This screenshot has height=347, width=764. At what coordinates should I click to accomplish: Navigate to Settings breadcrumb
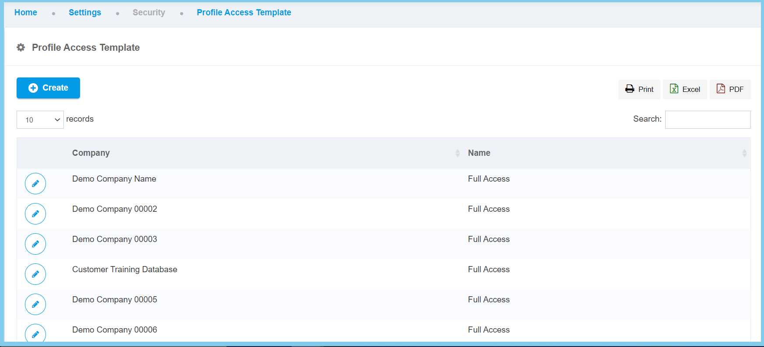85,13
